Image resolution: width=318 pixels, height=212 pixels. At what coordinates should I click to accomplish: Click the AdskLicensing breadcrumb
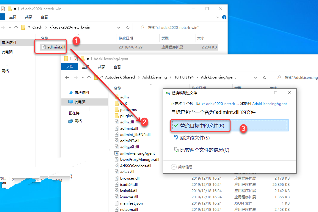tap(155, 77)
